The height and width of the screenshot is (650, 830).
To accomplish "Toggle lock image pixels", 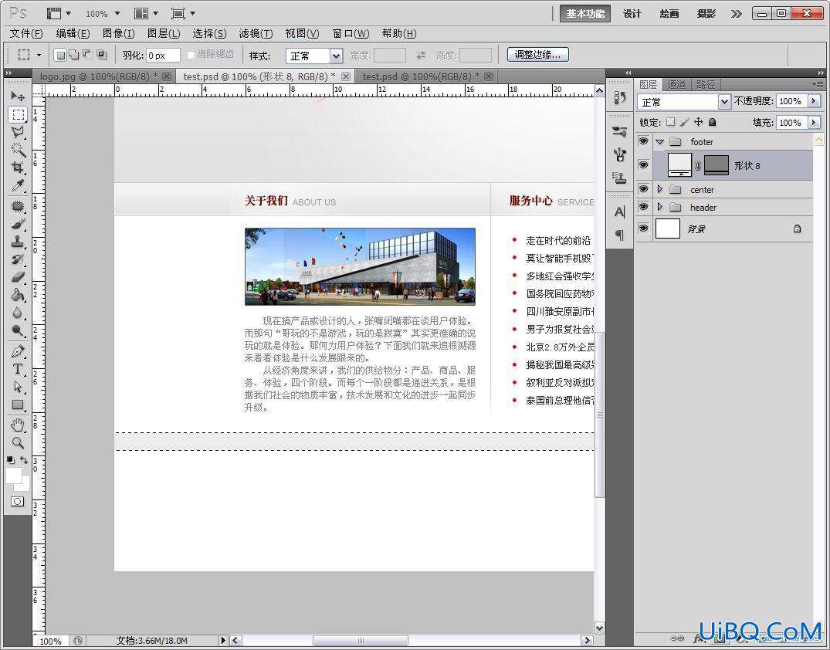I will [x=684, y=122].
